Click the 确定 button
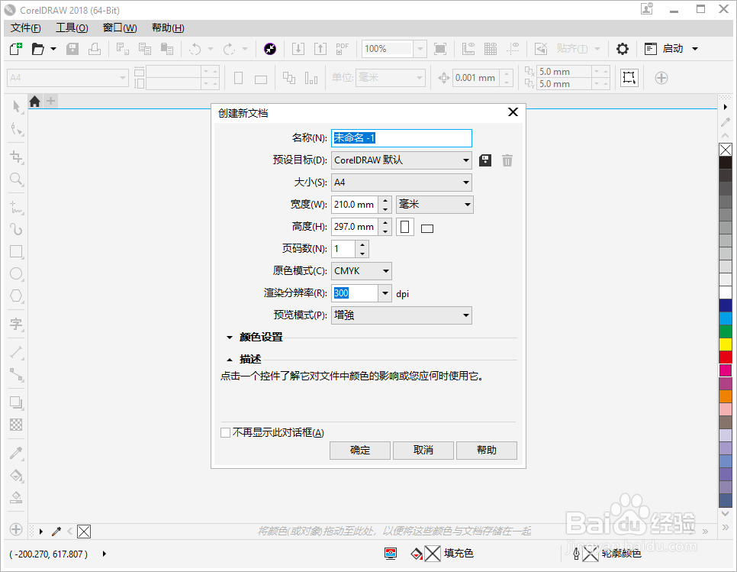The height and width of the screenshot is (572, 737). click(360, 450)
